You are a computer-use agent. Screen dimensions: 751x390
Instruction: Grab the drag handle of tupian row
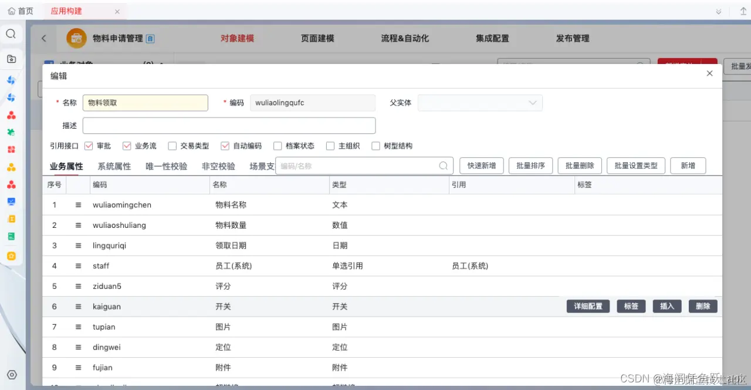(x=78, y=327)
